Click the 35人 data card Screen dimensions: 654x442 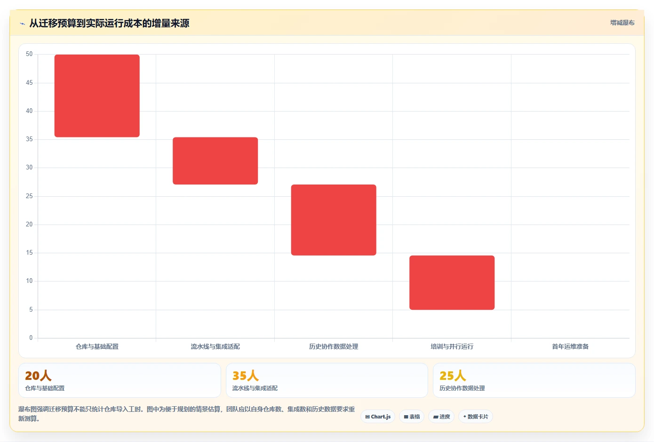pyautogui.click(x=327, y=380)
